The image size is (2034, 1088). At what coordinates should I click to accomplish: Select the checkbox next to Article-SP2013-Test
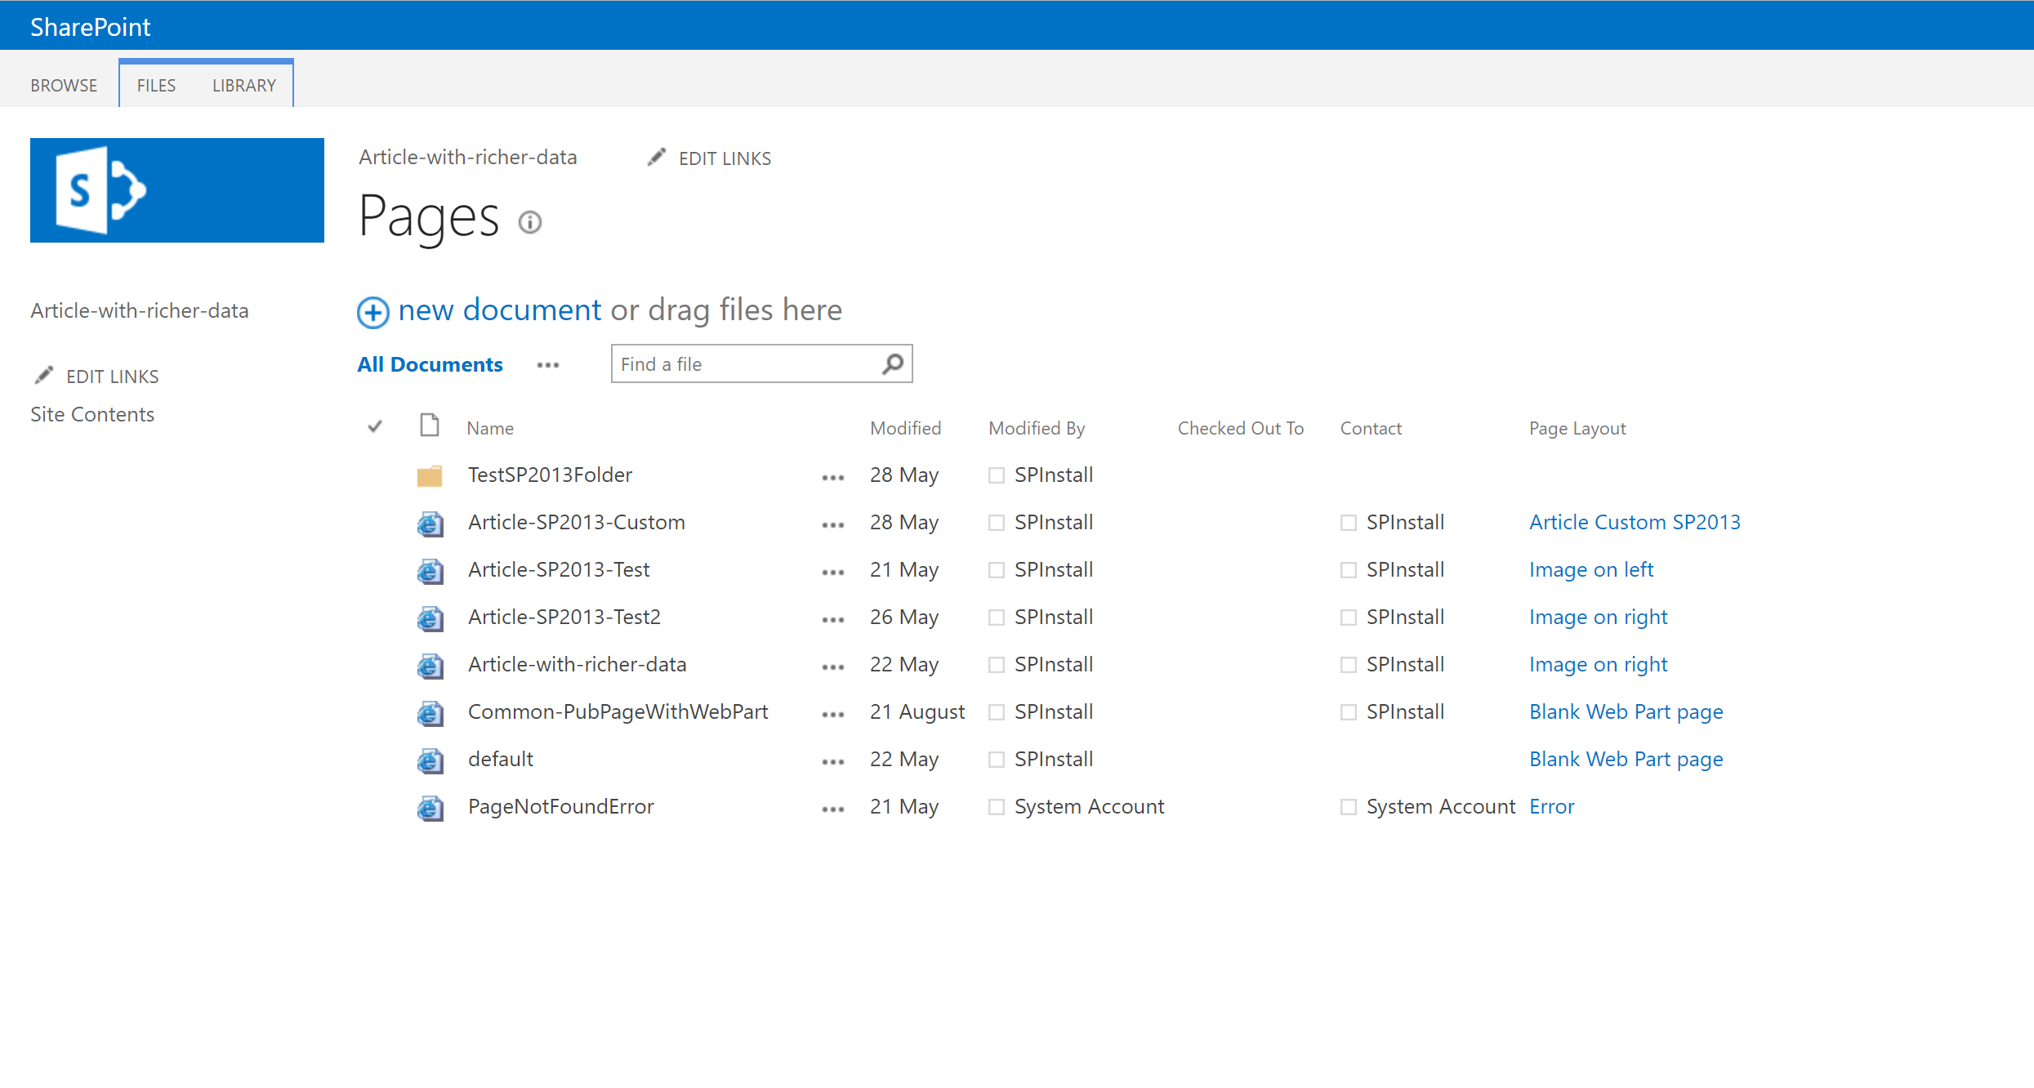(996, 569)
